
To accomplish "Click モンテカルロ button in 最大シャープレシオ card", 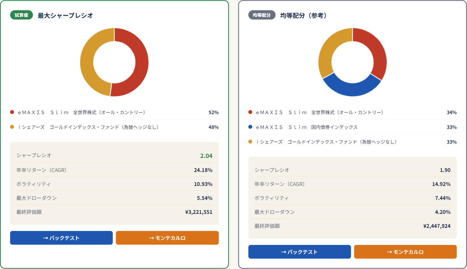I will (x=167, y=238).
